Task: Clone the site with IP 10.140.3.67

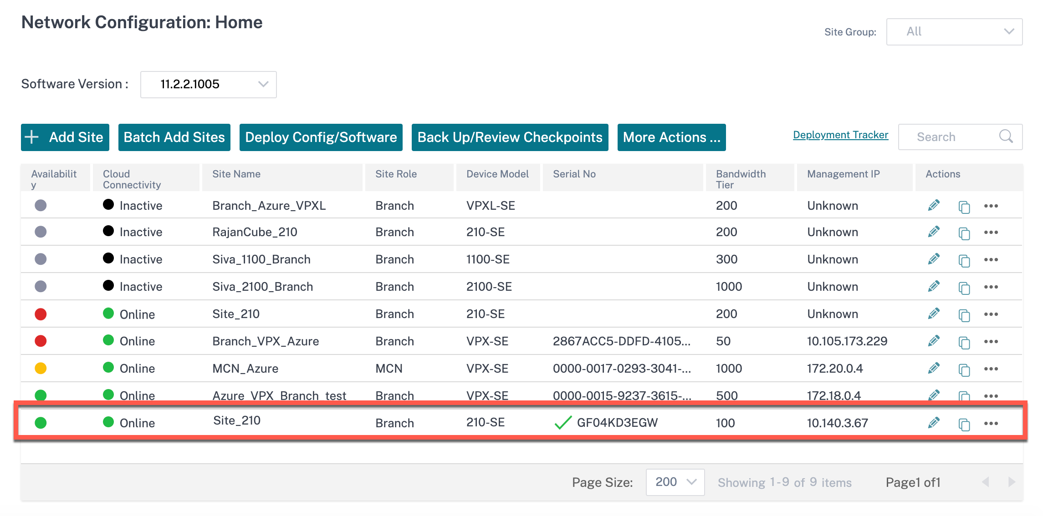Action: [x=964, y=424]
